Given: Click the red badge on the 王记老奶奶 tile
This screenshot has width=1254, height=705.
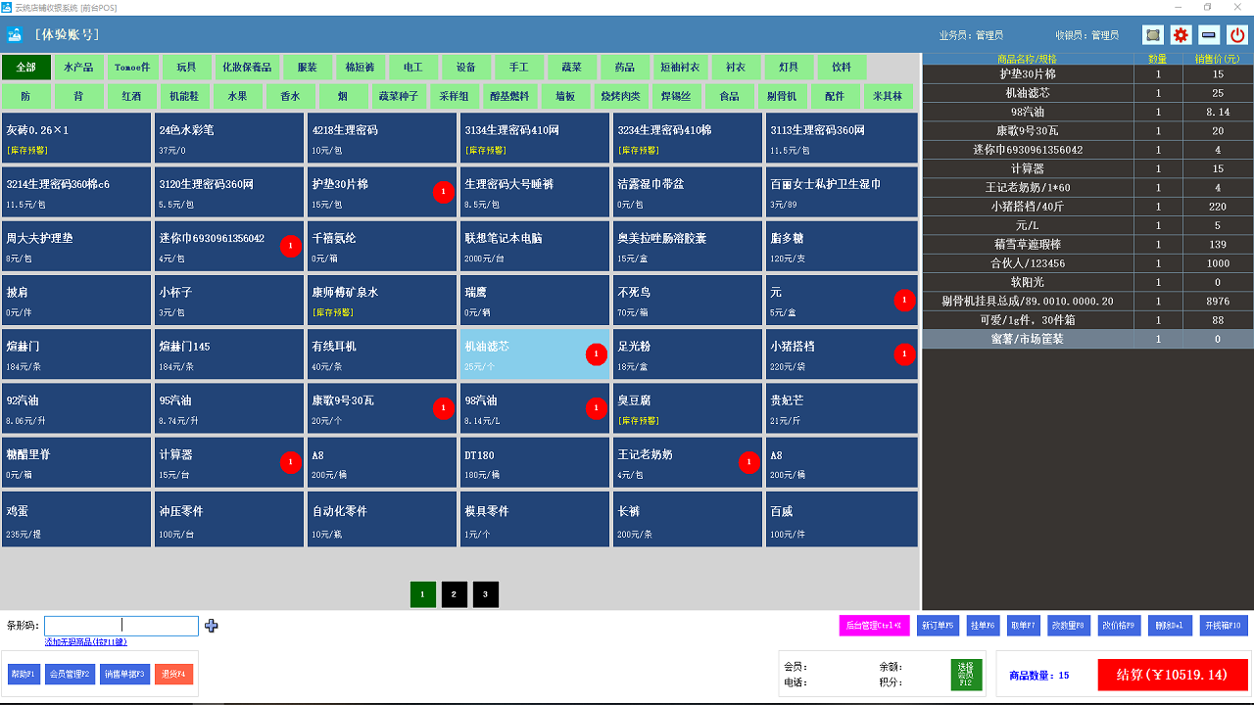Looking at the screenshot, I should pos(748,461).
